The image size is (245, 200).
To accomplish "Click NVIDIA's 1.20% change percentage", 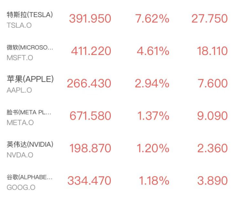I will pyautogui.click(x=153, y=148).
